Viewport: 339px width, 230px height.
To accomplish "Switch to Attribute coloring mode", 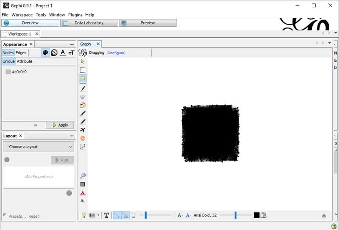I will [25, 61].
